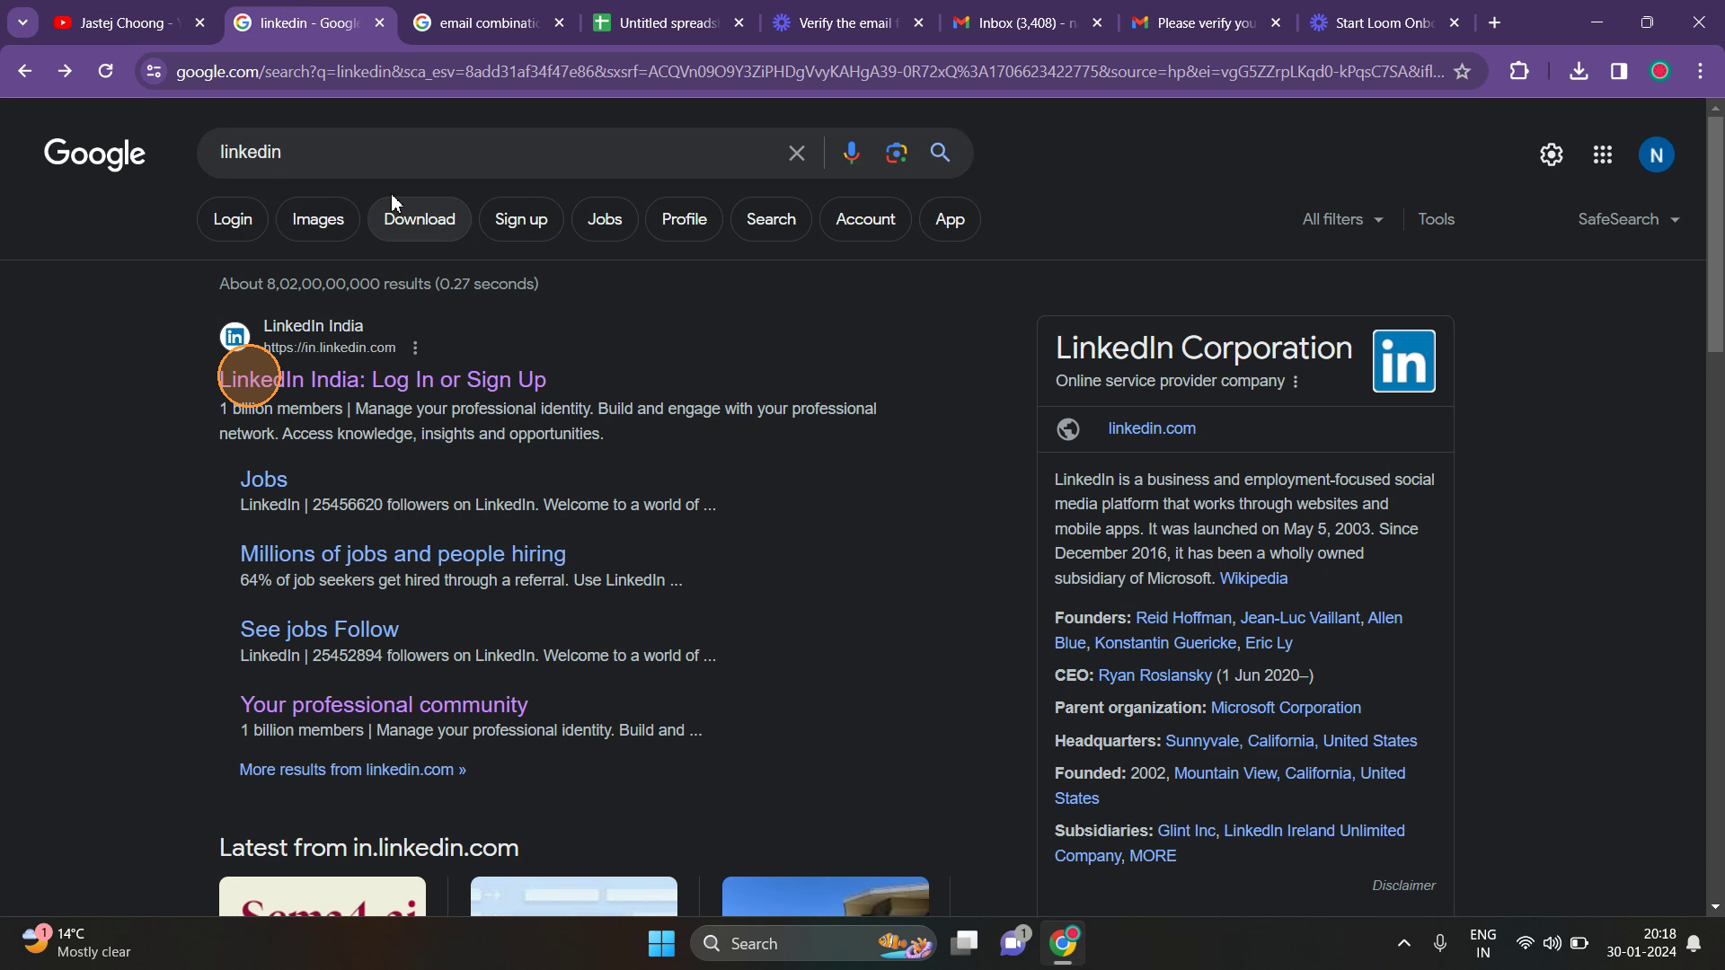The image size is (1725, 970).
Task: Close the linkedin Google search tab
Action: [x=380, y=22]
